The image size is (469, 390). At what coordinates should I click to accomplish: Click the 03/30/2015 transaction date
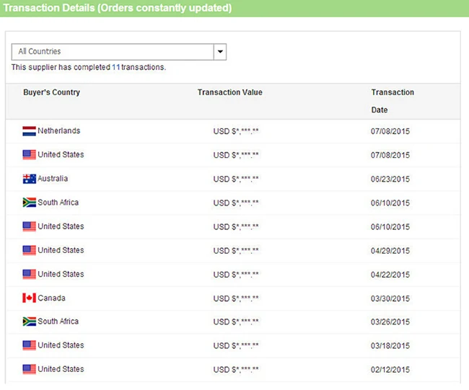click(x=390, y=298)
